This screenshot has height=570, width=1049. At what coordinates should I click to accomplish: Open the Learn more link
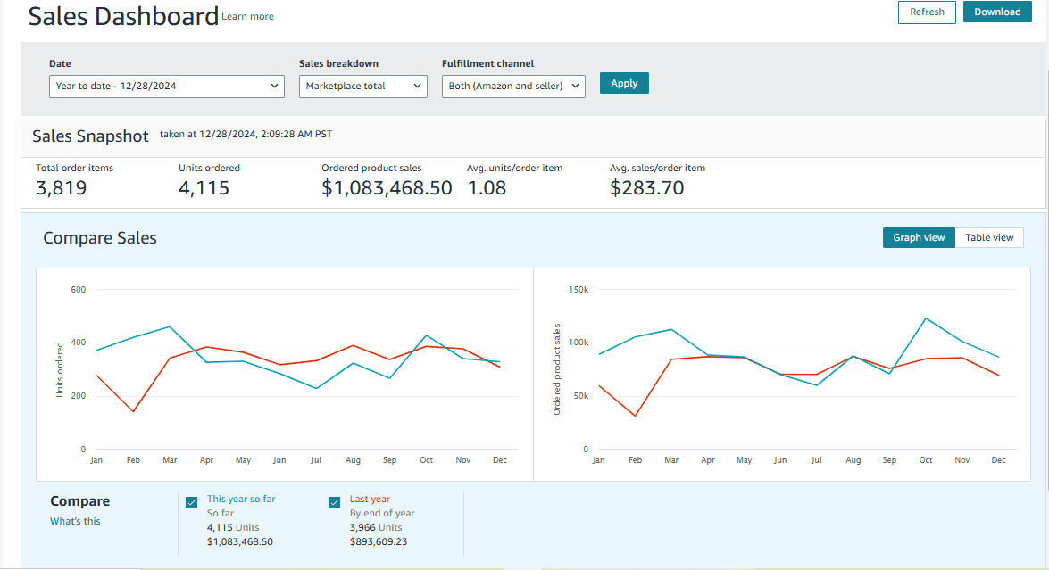pos(247,17)
